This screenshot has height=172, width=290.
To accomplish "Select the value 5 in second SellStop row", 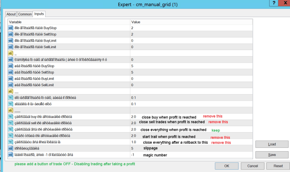I will click(132, 72).
